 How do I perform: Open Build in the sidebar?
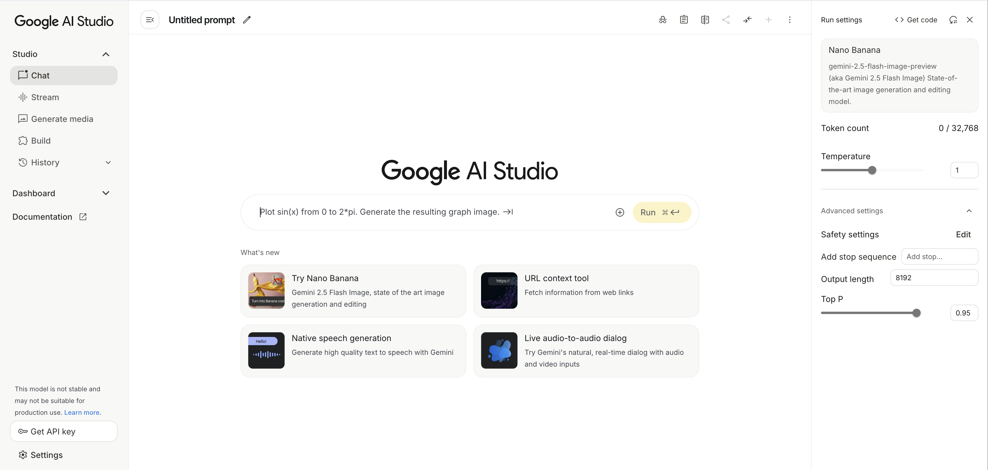pos(64,141)
